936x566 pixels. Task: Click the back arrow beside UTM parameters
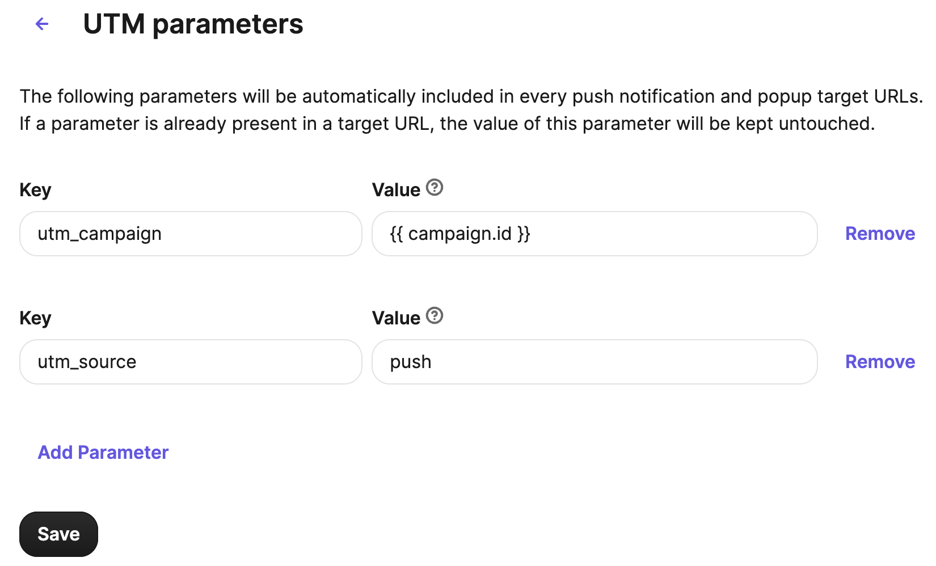pos(42,24)
